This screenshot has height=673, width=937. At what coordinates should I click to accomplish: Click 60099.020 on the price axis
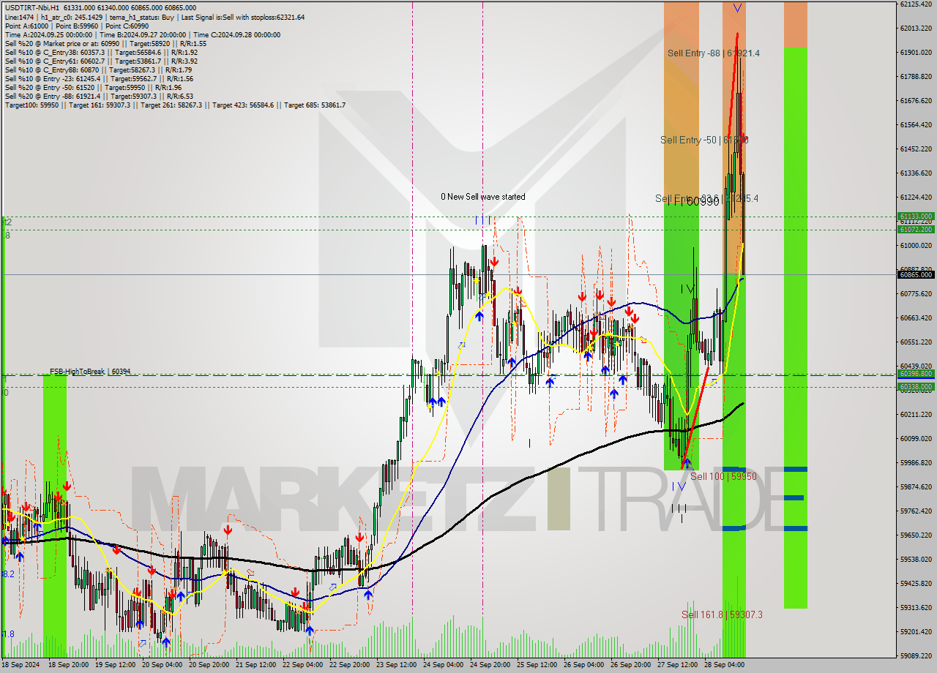coord(916,439)
